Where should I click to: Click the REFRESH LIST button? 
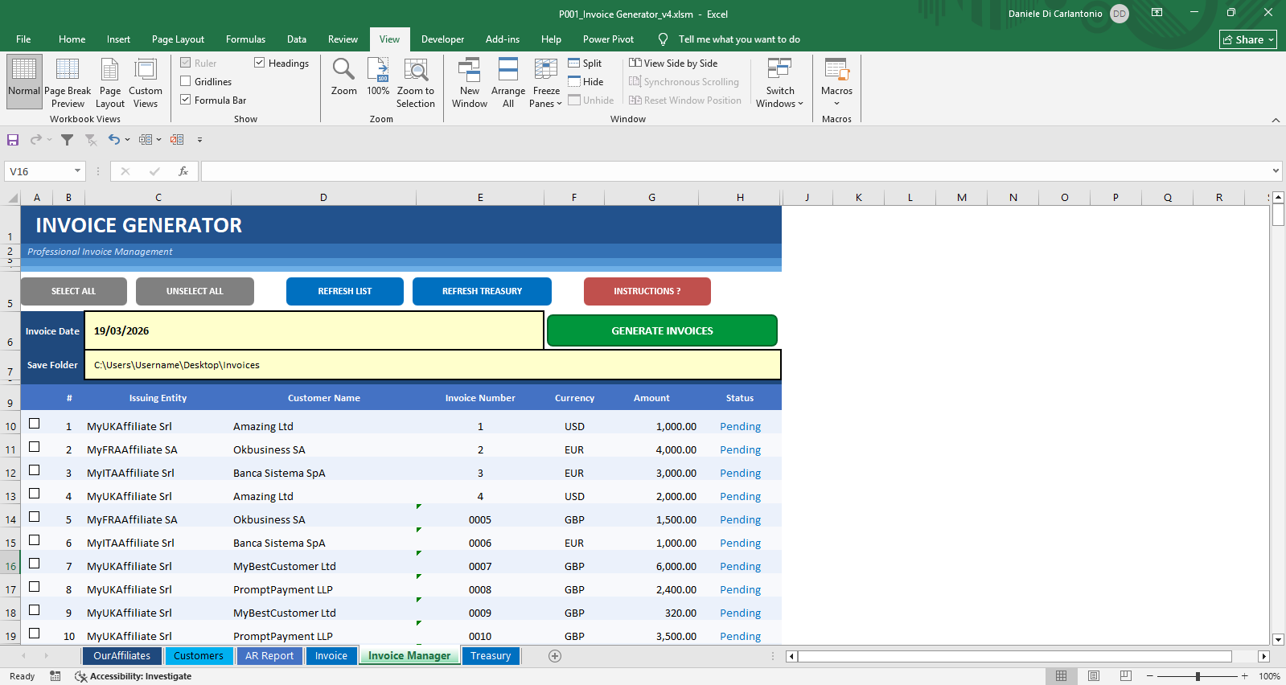tap(344, 291)
